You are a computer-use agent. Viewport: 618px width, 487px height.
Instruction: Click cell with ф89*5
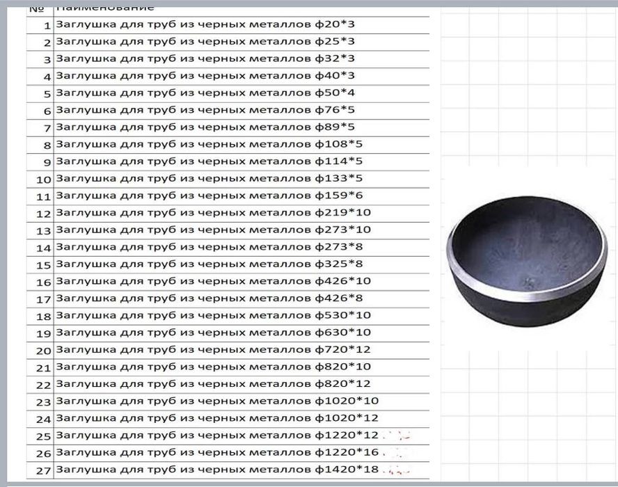241,128
